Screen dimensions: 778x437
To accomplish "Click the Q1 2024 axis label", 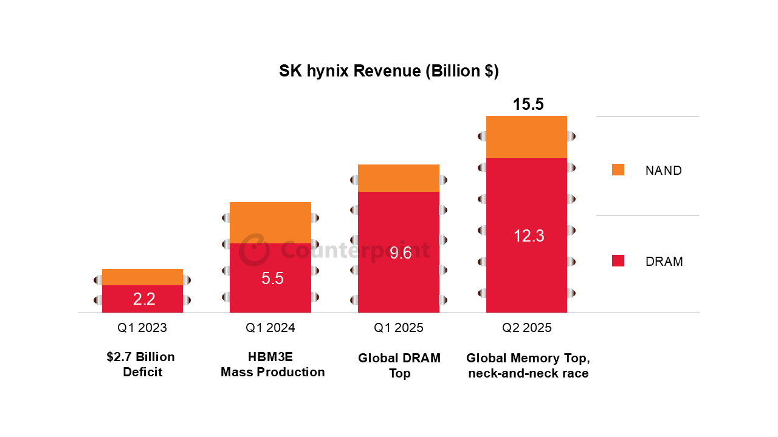I will tap(270, 328).
